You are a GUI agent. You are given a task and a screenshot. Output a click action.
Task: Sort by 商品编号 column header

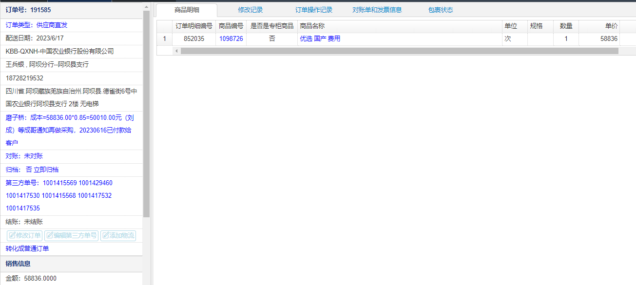pos(231,26)
